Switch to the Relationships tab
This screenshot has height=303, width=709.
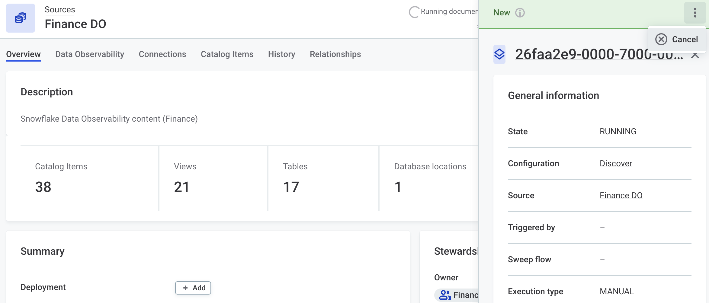point(335,54)
